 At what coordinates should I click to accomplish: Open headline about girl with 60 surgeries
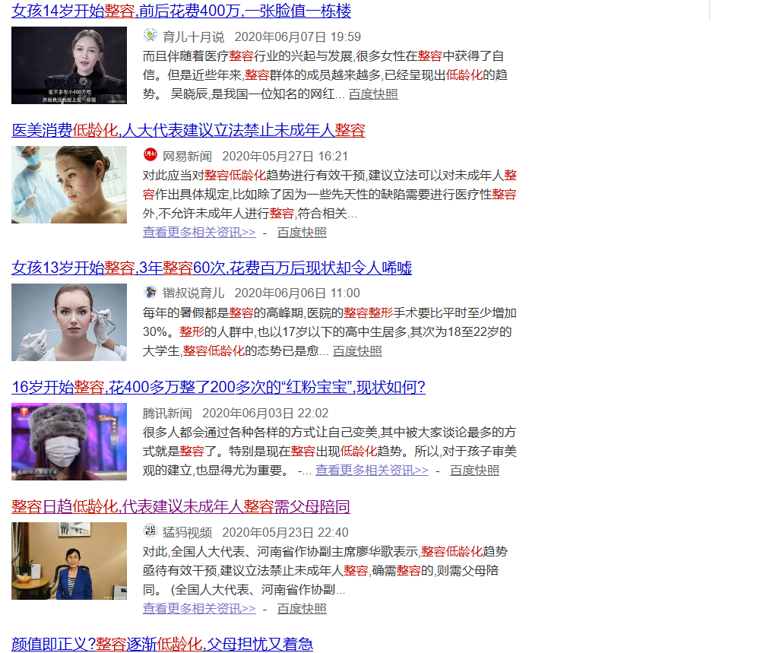click(x=212, y=268)
